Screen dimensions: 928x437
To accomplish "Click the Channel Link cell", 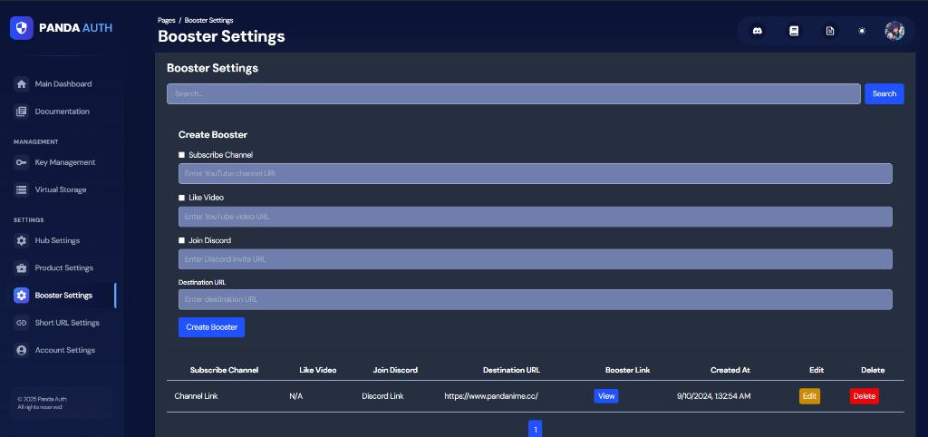I will pos(196,396).
